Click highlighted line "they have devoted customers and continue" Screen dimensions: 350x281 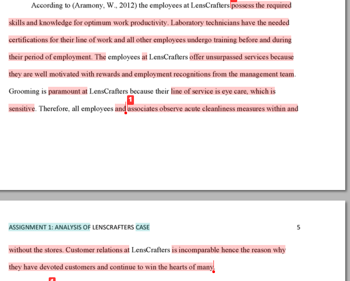111,267
